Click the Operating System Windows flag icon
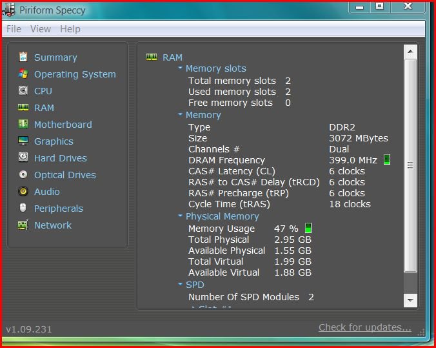Viewport: 436px width, 348px height. point(23,74)
